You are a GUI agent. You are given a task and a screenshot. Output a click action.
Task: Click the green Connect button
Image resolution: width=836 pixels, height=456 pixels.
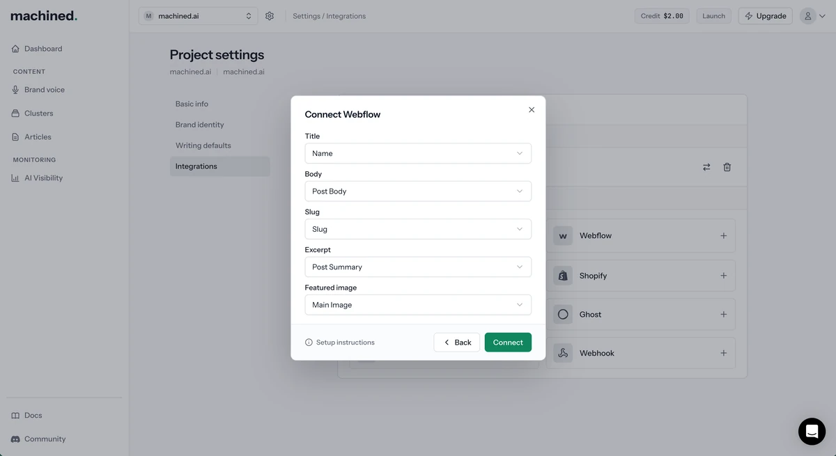(508, 343)
